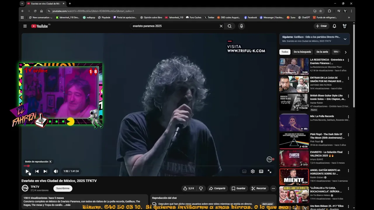Click the address bar URL
Screen dimensions: 374x210
(x=93, y=11)
